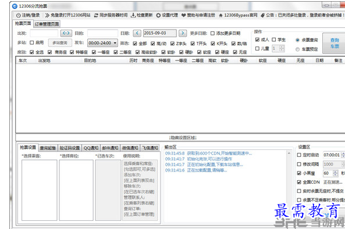Viewport: 345px width, 229px height.
Task: Click 同步服务器时间 sync icon
Action: [96, 15]
